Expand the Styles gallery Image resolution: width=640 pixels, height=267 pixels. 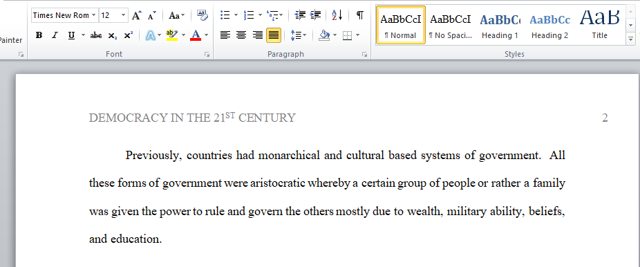click(631, 39)
